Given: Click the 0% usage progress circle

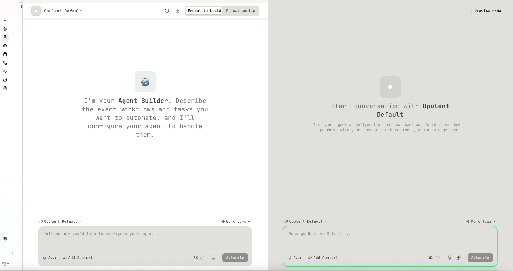Looking at the screenshot, I should pos(202,257).
